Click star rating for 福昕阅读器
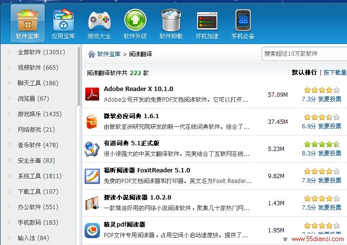Screen dimensions: 347x245 (322, 171)
